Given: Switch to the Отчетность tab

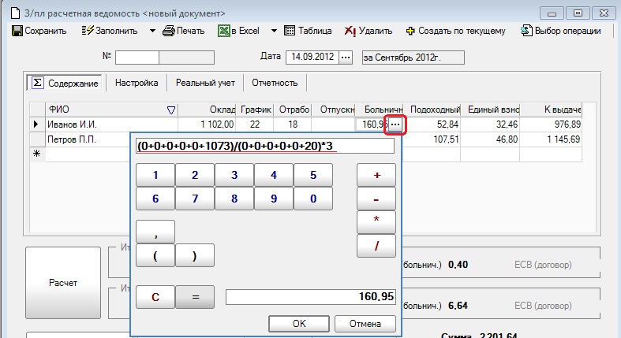Looking at the screenshot, I should (275, 83).
